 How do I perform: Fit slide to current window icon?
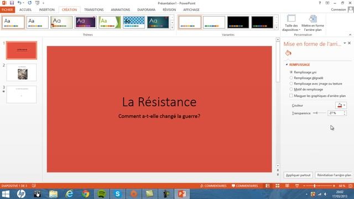click(350, 186)
